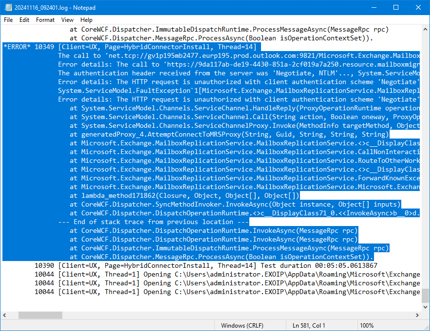Click 'Ln 581, Col 1' in status bar
Image resolution: width=430 pixels, height=331 pixels.
coord(309,326)
